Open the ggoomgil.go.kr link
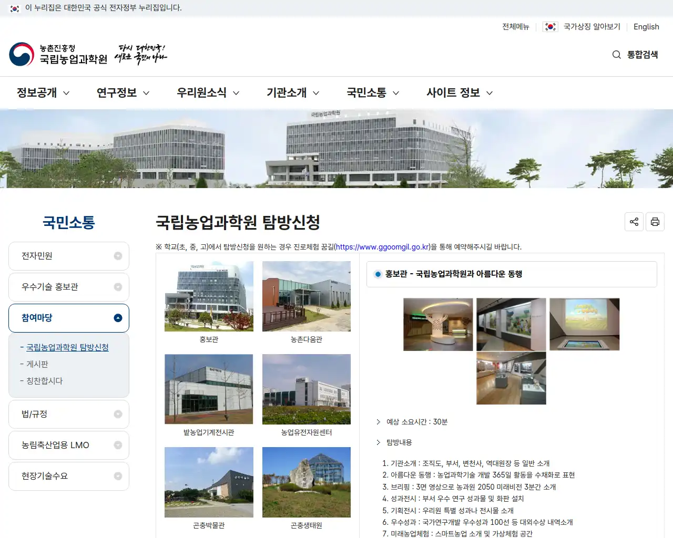This screenshot has width=673, height=538. pyautogui.click(x=383, y=247)
